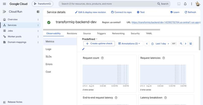This screenshot has height=105, width=203.
Task: Open more options next to Worker pools
Action: tap(38, 37)
